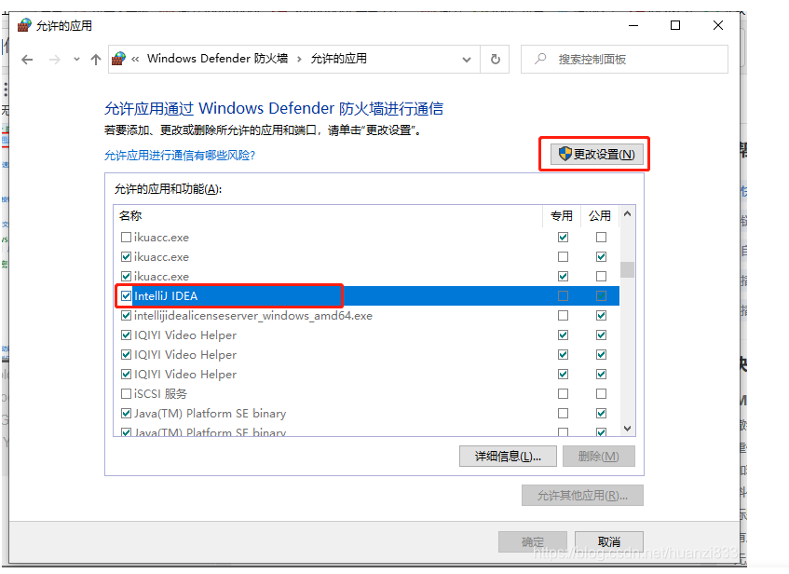Uncheck the IntelliJ IDEA entry
The height and width of the screenshot is (574, 789).
[x=126, y=295]
